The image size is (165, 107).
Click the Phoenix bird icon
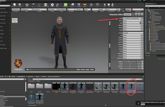[x=85, y=5]
